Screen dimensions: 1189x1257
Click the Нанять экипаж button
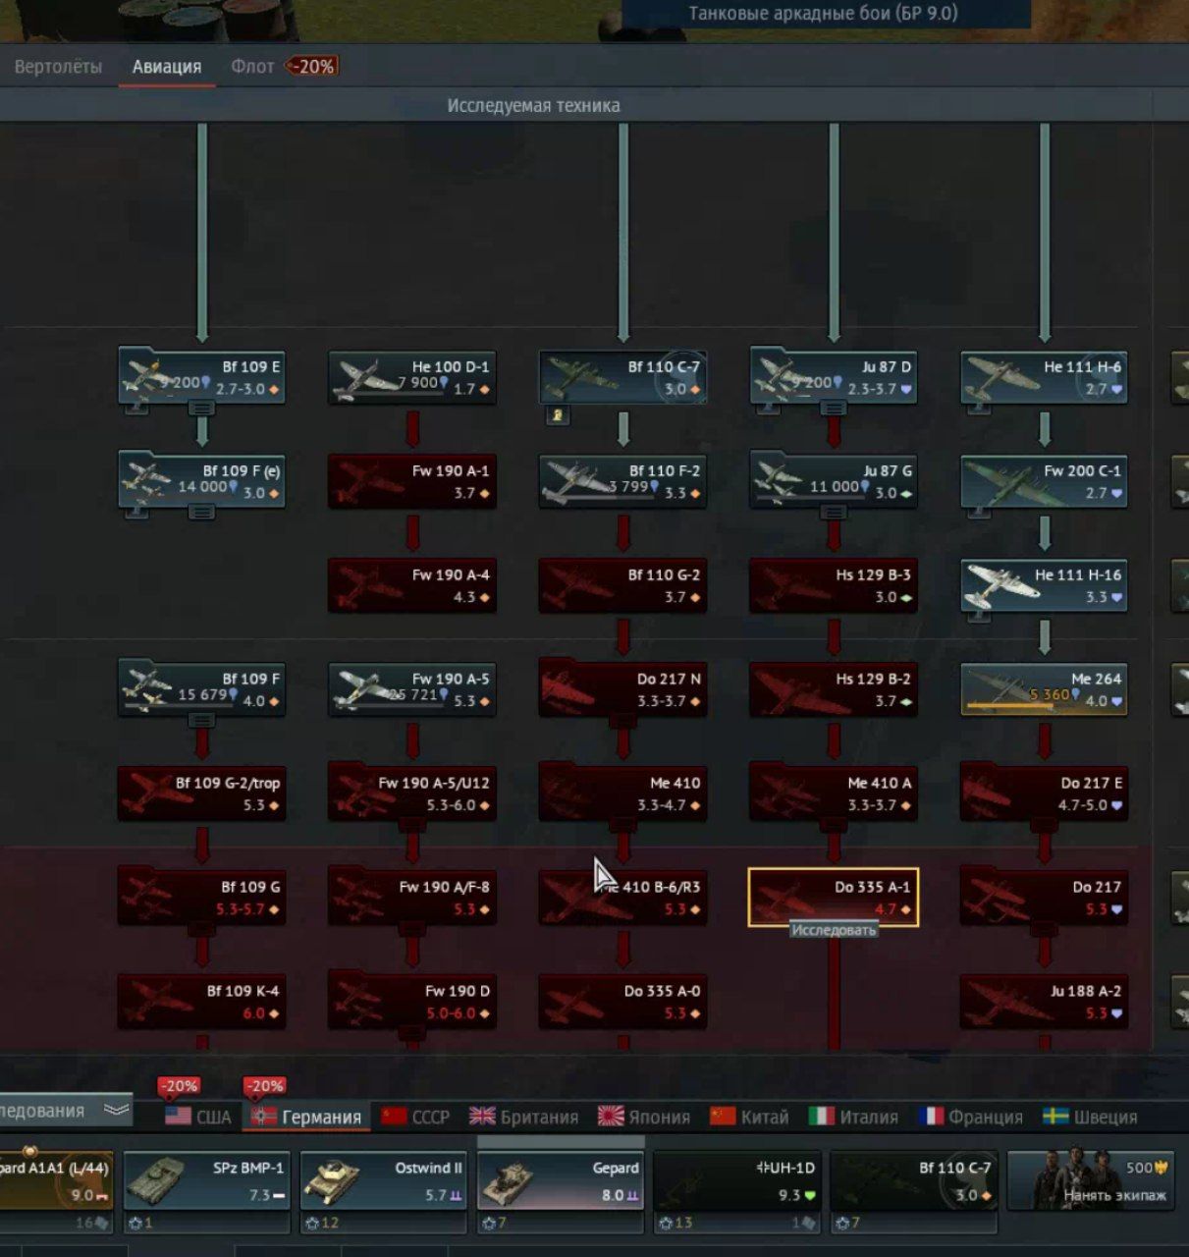pyautogui.click(x=1091, y=1181)
